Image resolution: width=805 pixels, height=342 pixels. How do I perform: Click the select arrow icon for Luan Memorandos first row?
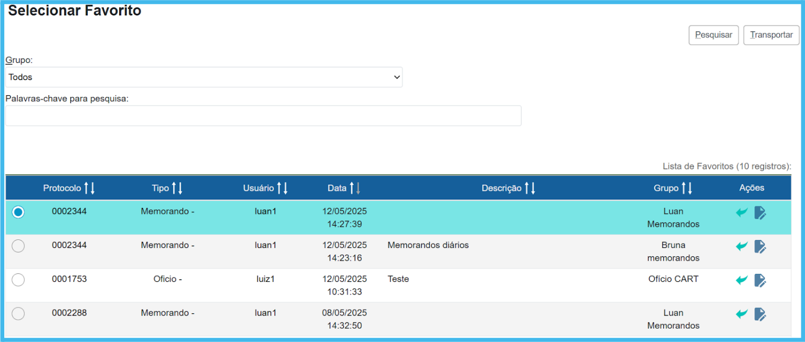pyautogui.click(x=742, y=213)
